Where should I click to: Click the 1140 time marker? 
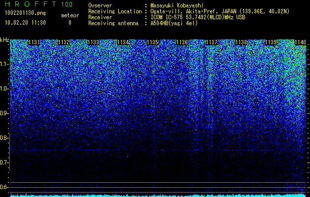point(300,42)
